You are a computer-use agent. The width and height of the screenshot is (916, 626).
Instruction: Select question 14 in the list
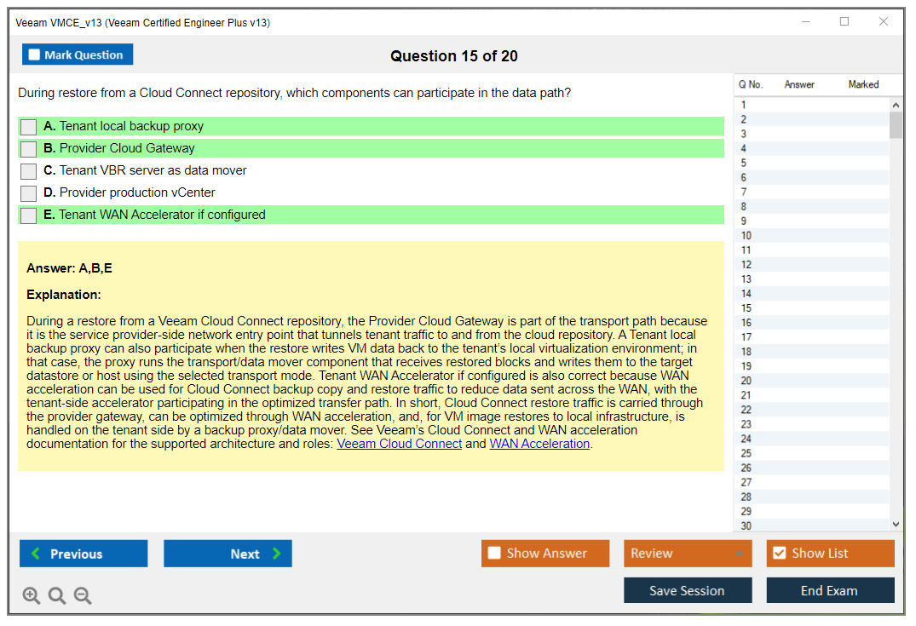point(811,294)
